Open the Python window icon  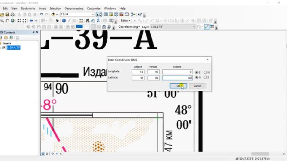(126, 14)
